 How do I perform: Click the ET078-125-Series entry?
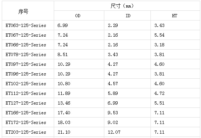coord(26,55)
